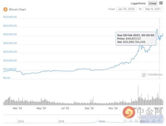The image size is (166, 126).
Task: Click the Jul '20 x-axis label
Action: (x=65, y=108)
